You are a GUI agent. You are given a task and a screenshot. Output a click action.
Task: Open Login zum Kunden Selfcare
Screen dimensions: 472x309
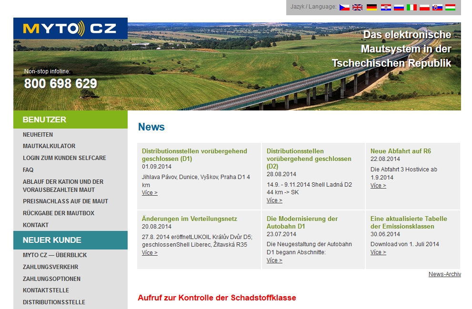[64, 158]
